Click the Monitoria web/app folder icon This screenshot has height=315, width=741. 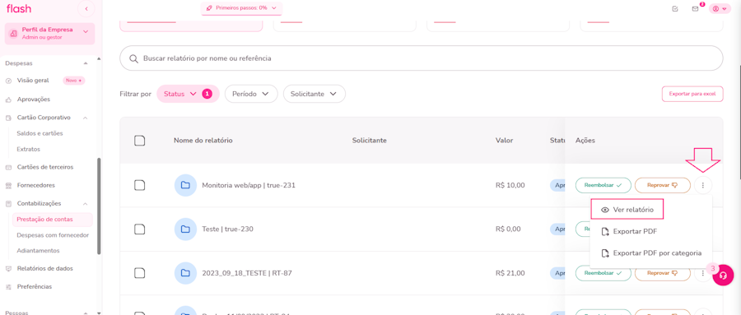click(x=185, y=185)
